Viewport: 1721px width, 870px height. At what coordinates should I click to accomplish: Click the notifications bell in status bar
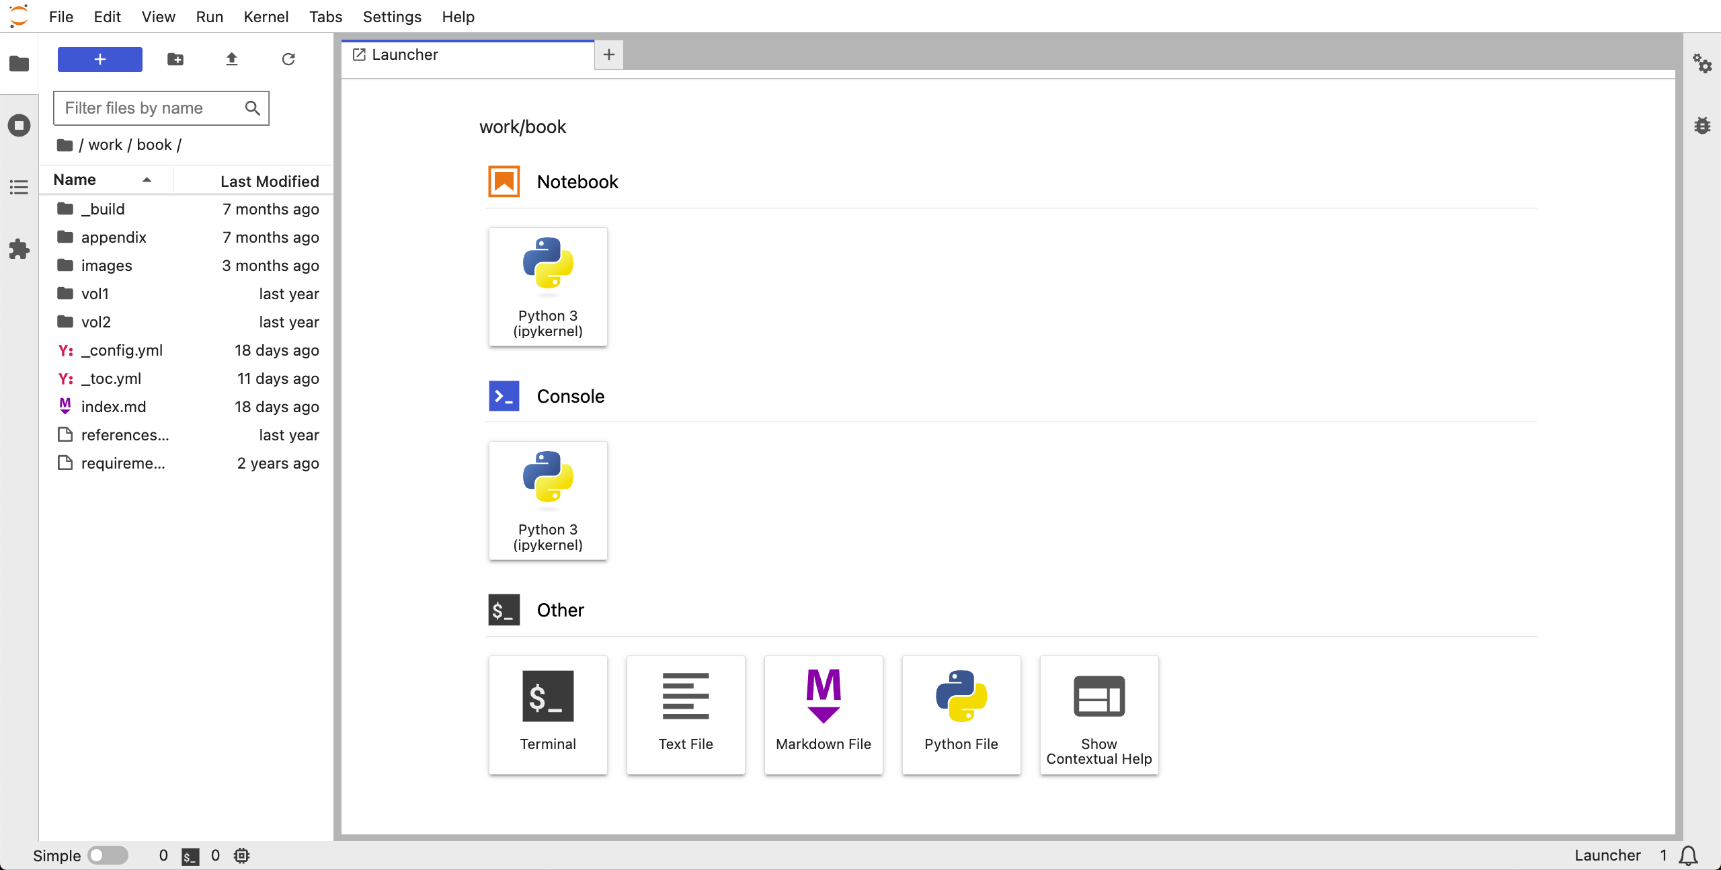(x=1688, y=855)
